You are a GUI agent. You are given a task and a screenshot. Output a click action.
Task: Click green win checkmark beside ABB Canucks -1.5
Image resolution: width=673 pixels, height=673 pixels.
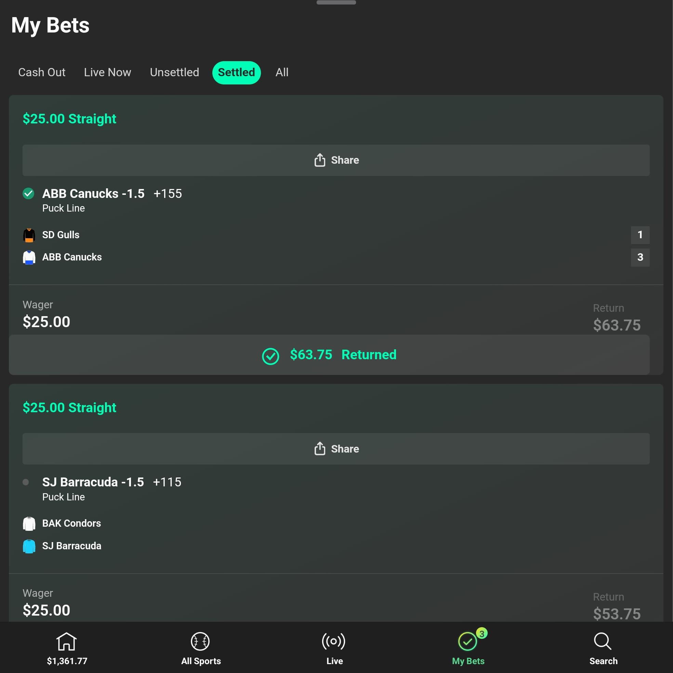point(29,193)
